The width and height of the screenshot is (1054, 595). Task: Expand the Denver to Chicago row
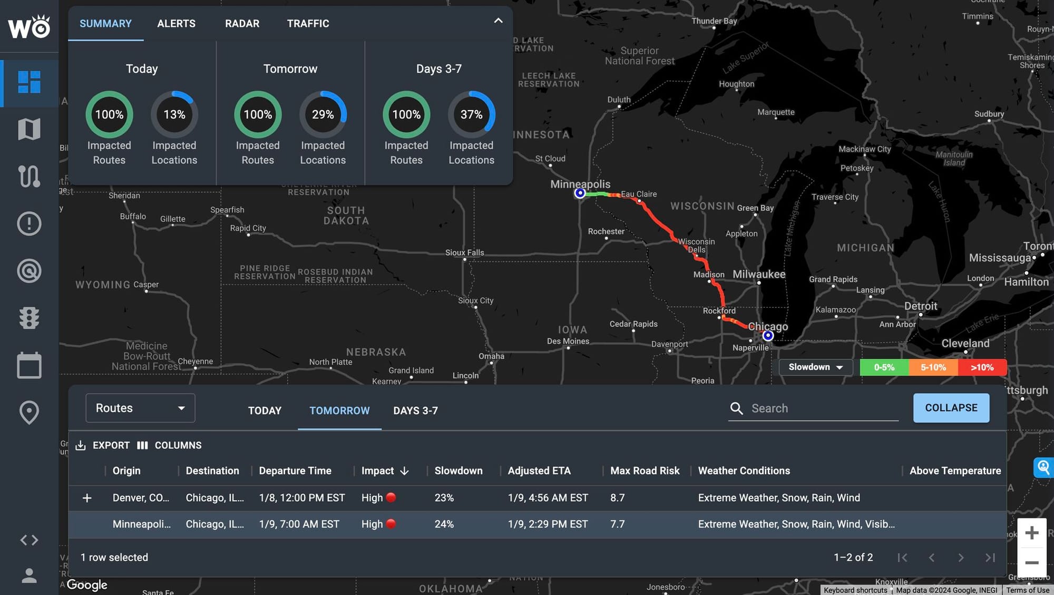(x=87, y=498)
